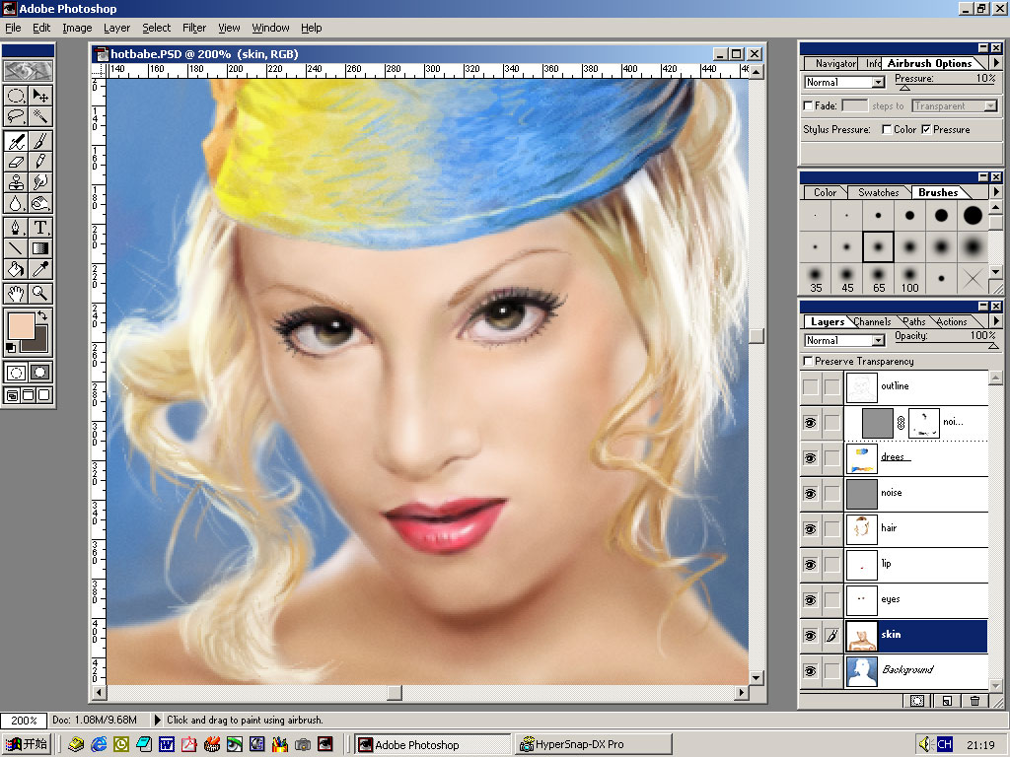
Task: Choose the Magic Wand tool
Action: pyautogui.click(x=39, y=116)
